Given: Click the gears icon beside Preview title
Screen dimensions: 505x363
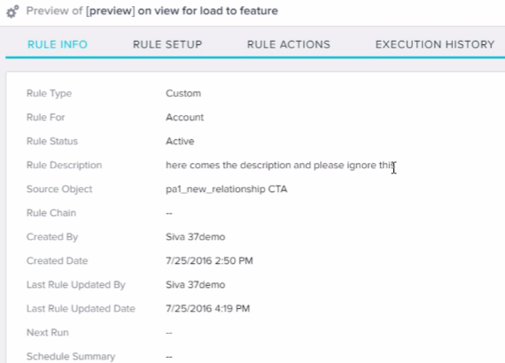Looking at the screenshot, I should point(12,12).
